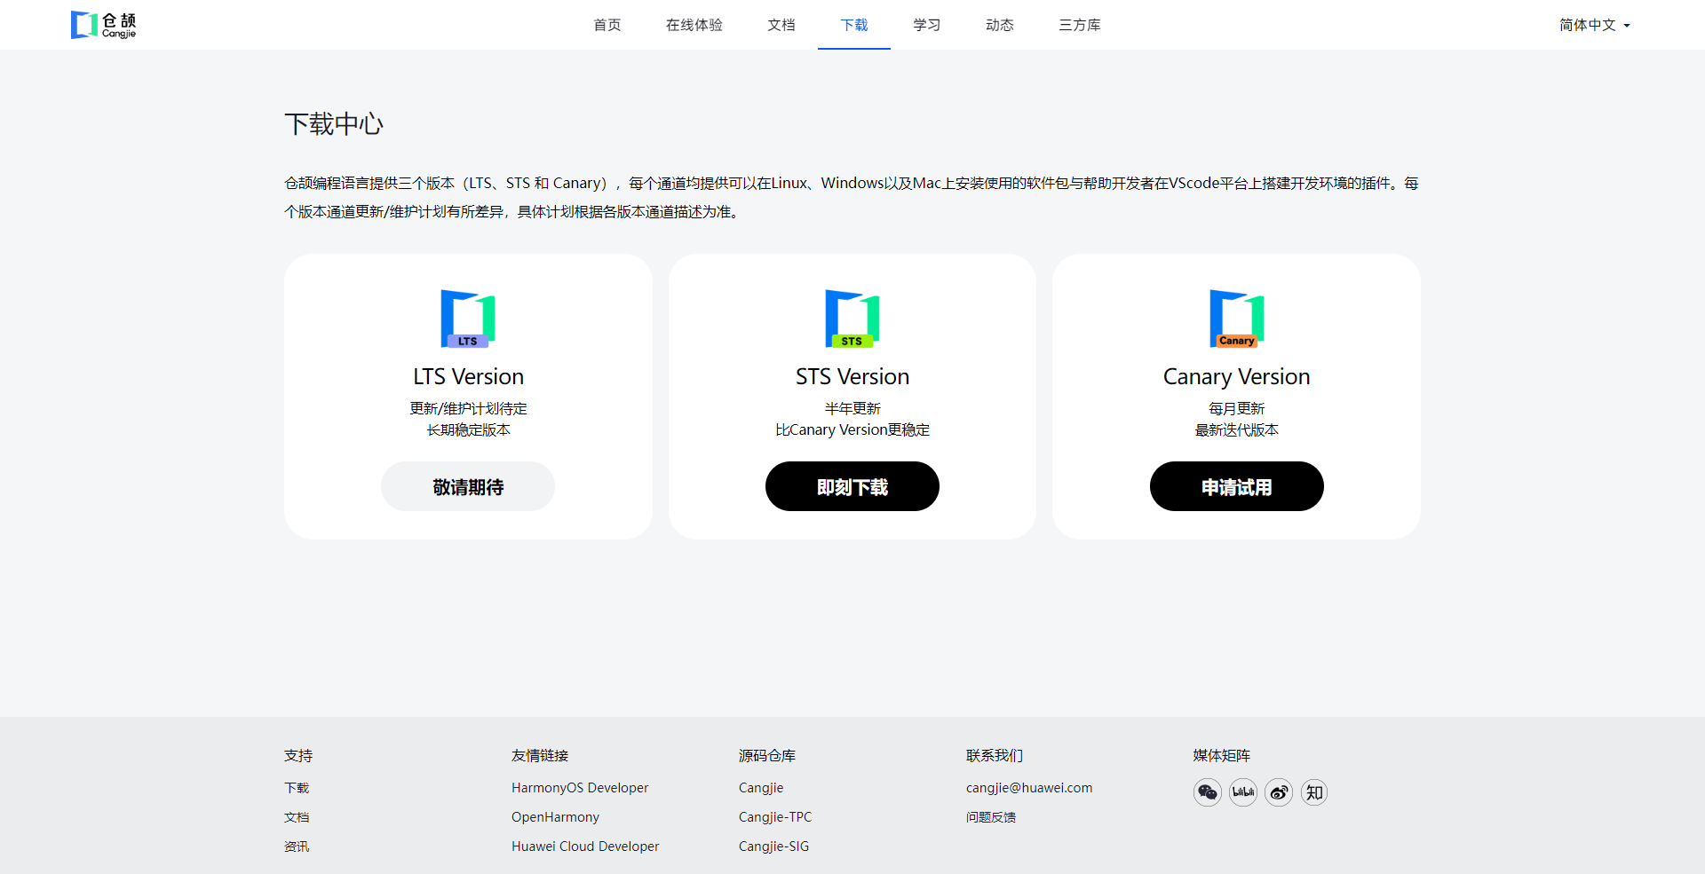Switch to the 文档 nav tab
Image resolution: width=1705 pixels, height=874 pixels.
(781, 25)
